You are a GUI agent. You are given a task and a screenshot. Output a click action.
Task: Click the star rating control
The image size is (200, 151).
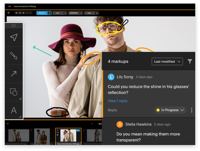pos(23,13)
